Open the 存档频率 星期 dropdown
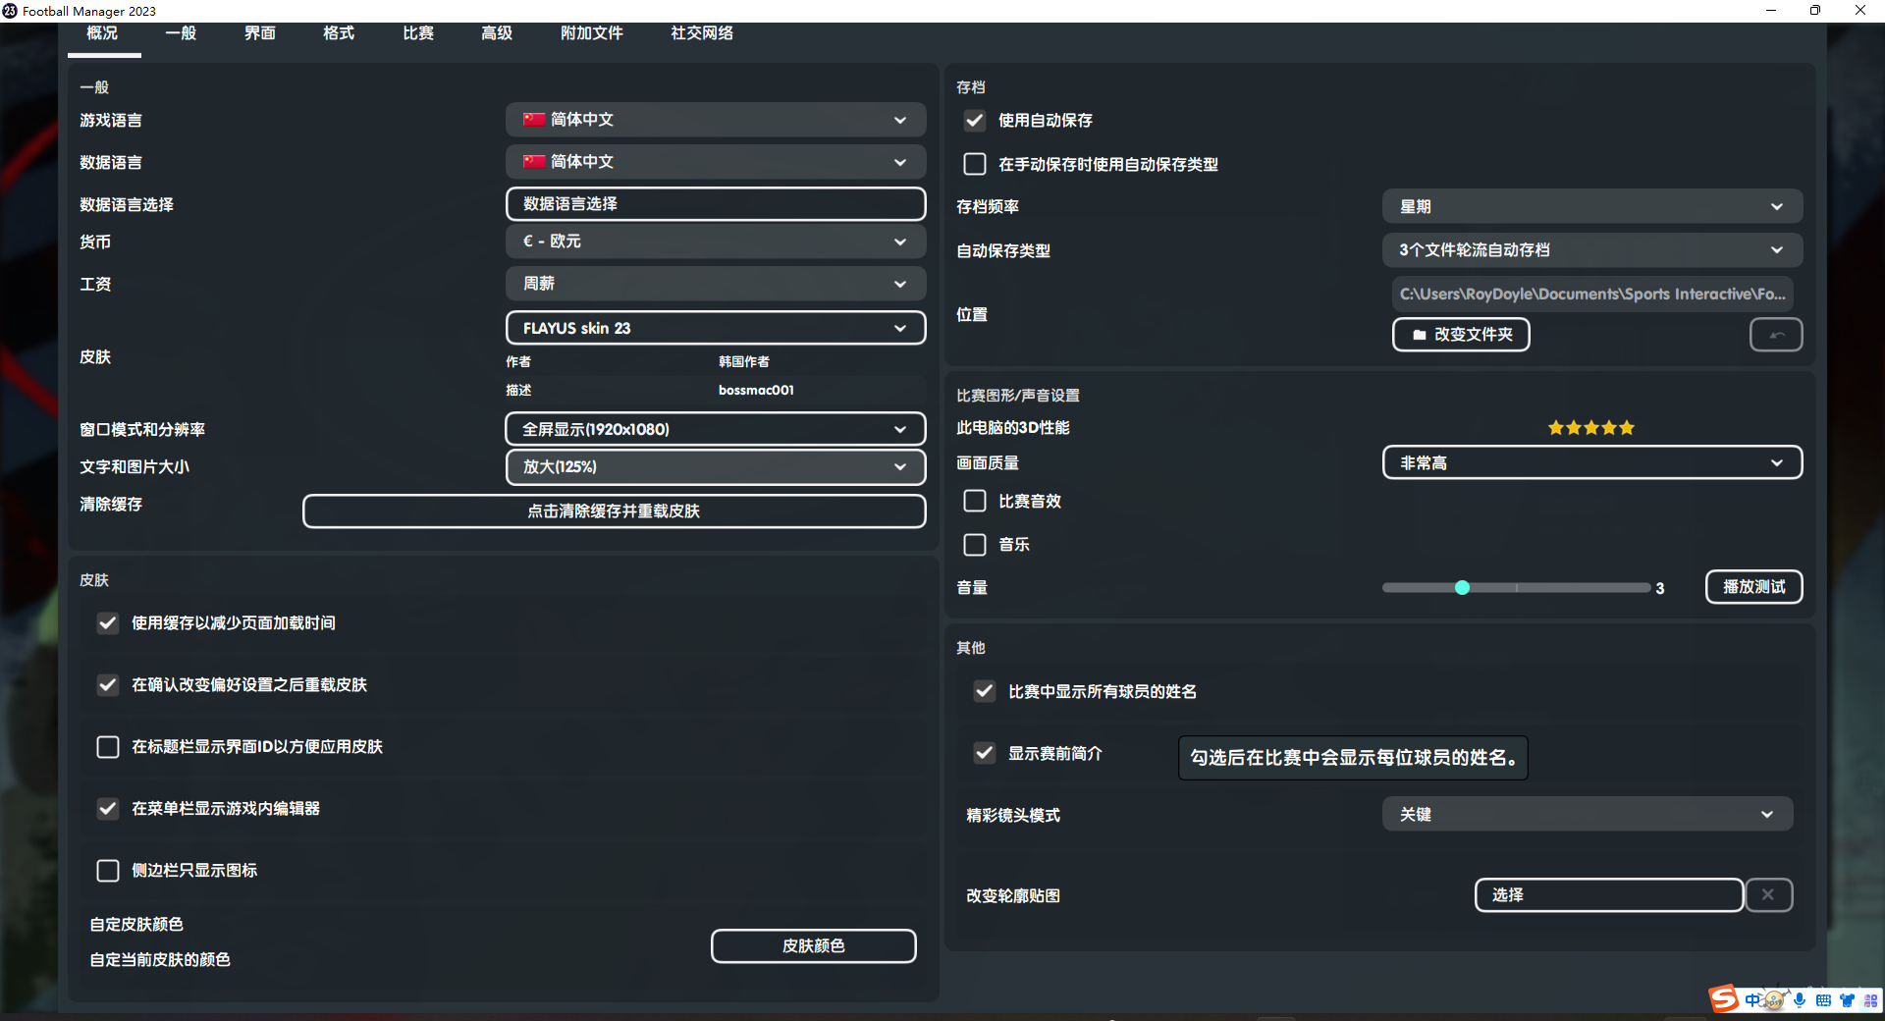 coord(1592,206)
